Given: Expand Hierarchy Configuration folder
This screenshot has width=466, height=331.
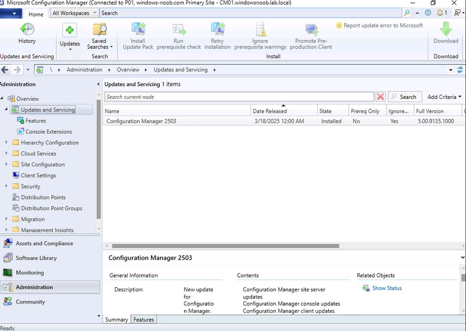Looking at the screenshot, I should point(6,143).
